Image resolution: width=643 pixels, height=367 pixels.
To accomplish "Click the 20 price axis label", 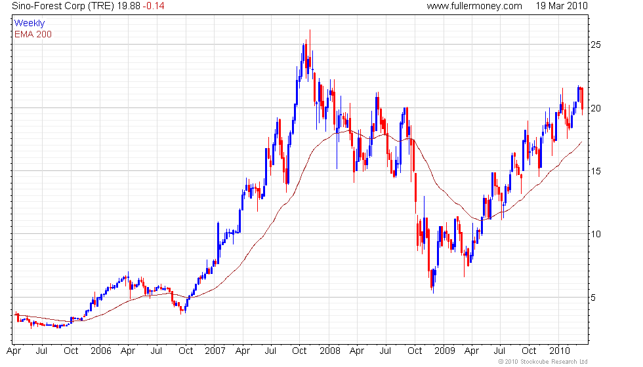I will pos(596,108).
